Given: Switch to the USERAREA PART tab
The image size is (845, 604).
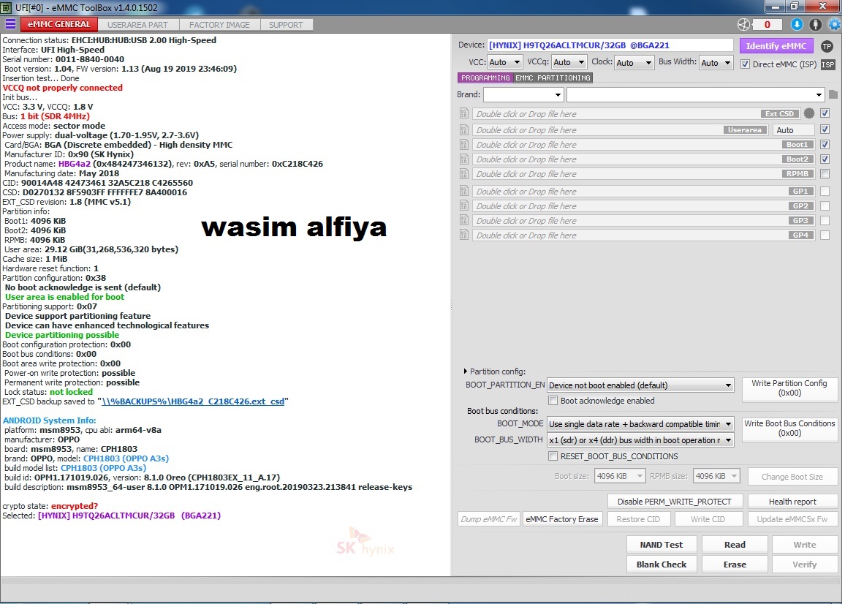Looking at the screenshot, I should pyautogui.click(x=137, y=25).
